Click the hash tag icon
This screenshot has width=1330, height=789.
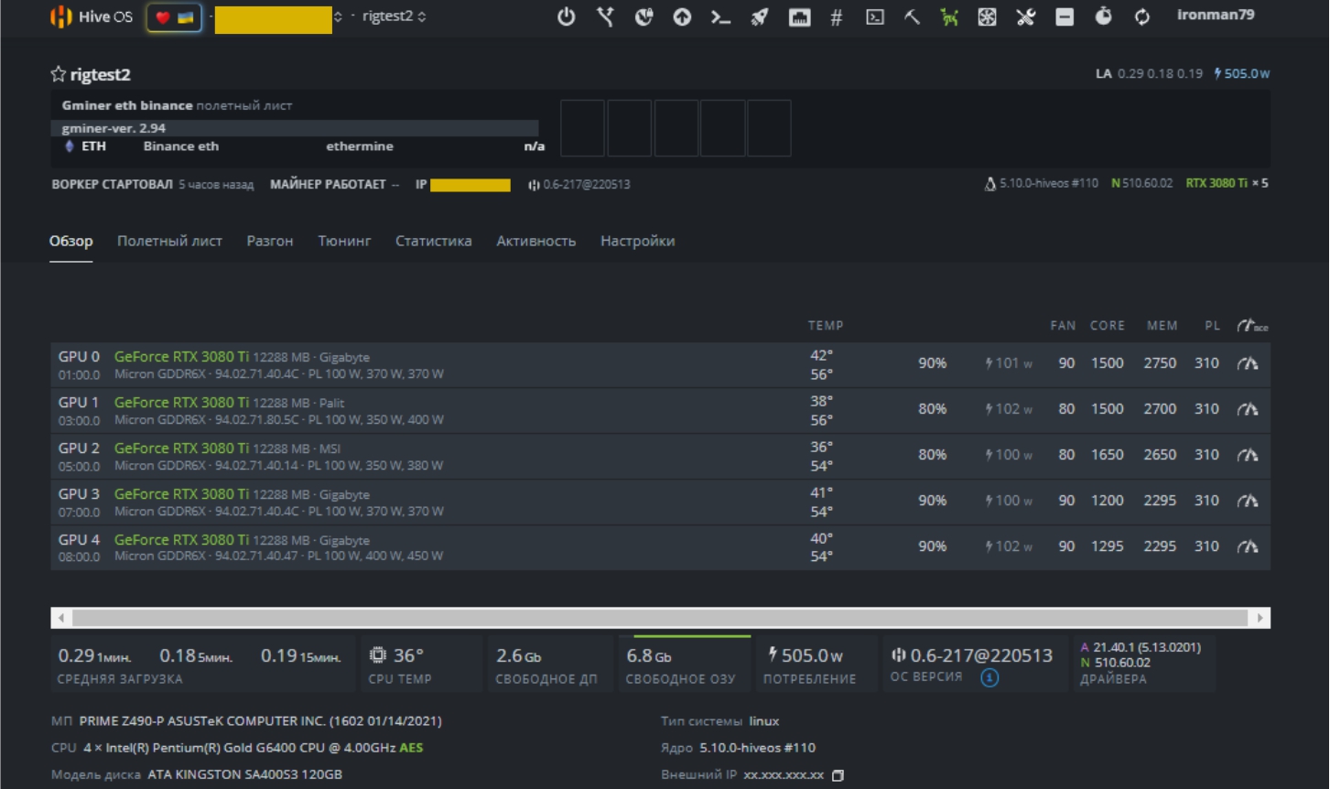836,16
